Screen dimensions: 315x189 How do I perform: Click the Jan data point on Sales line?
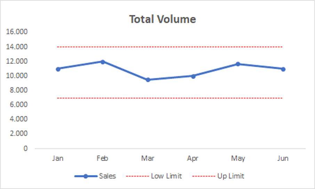tap(58, 69)
